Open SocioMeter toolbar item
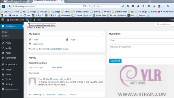This screenshot has width=174, height=98. click(x=64, y=15)
